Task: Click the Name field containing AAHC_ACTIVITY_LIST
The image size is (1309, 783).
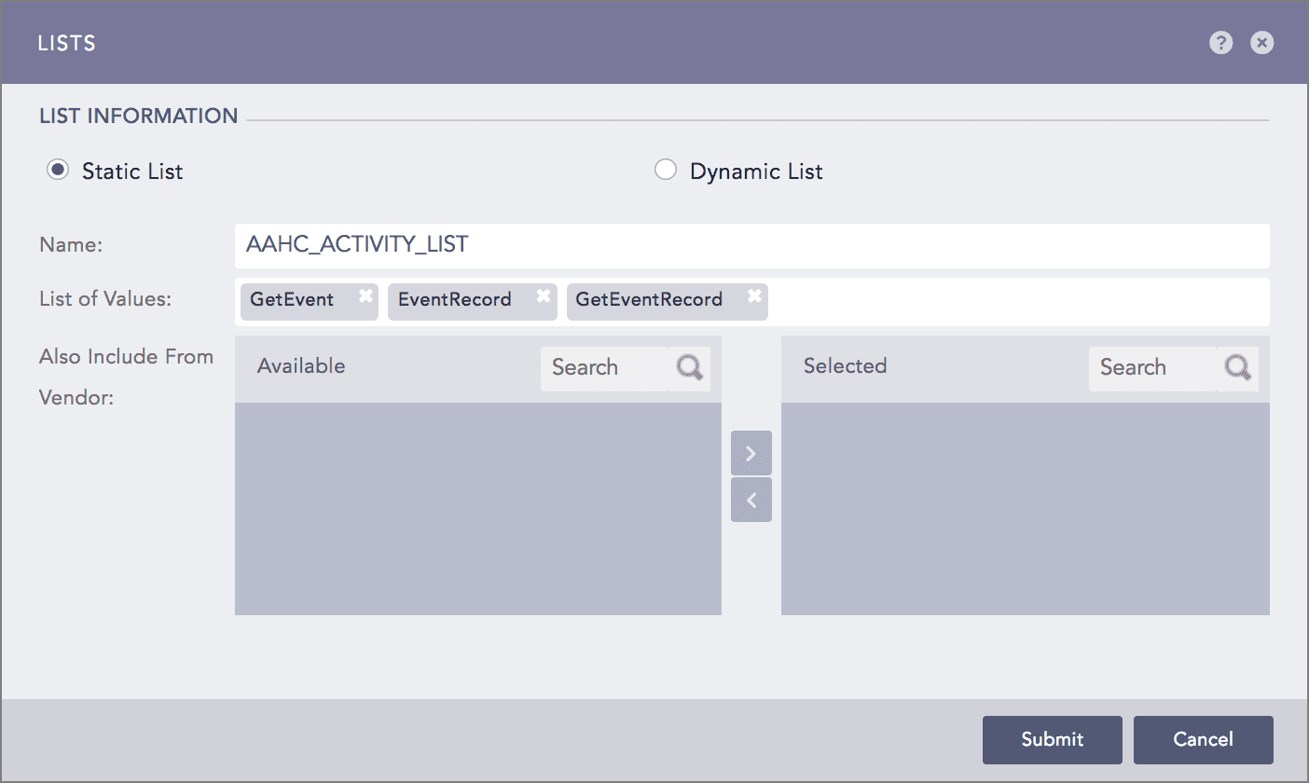Action: coord(751,245)
